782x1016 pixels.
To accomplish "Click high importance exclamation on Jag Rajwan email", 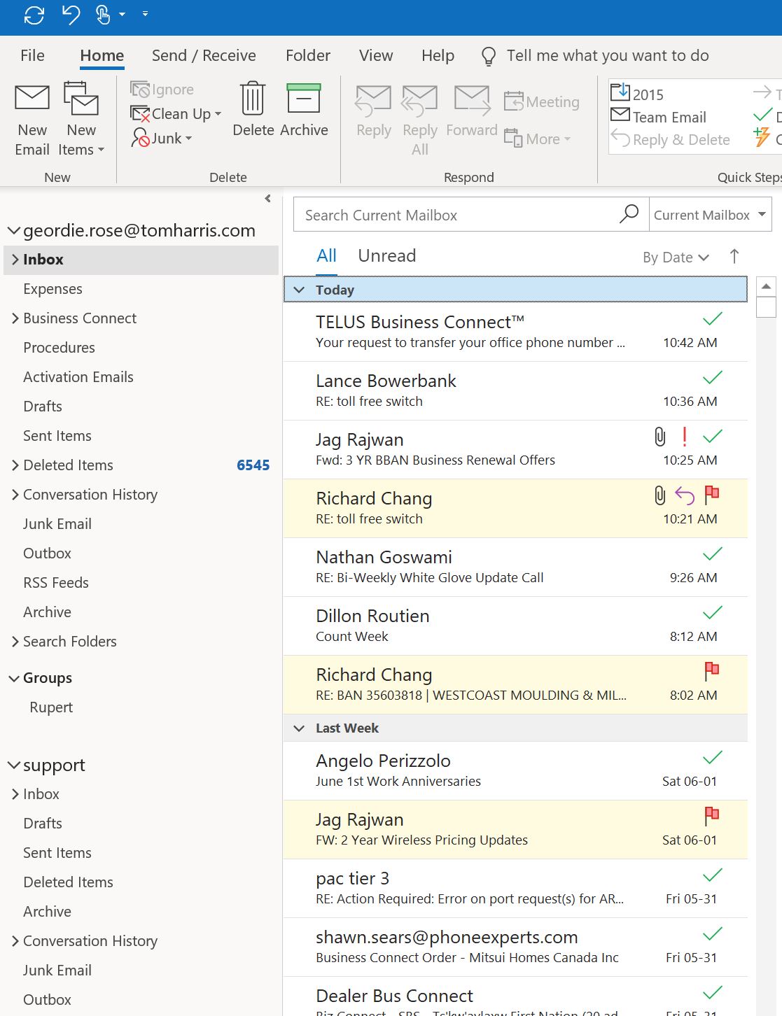I will coord(684,437).
